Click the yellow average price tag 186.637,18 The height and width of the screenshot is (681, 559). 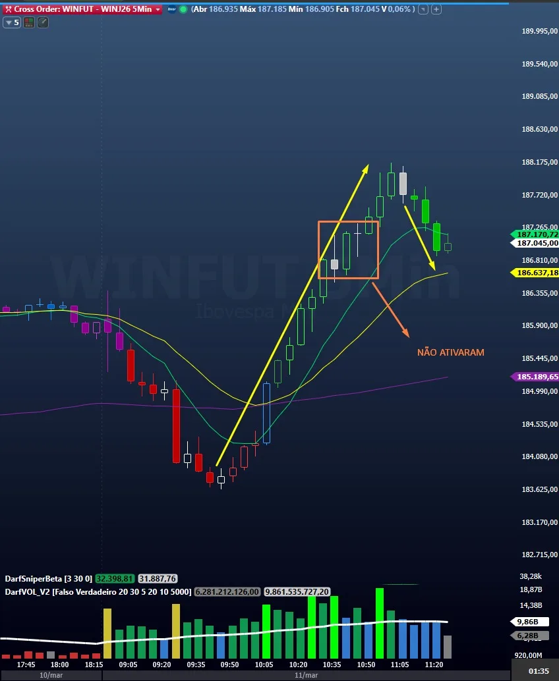tap(535, 273)
